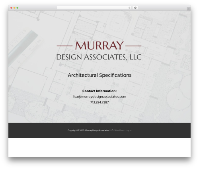The image size is (199, 169).
Task: Open the WordPress footer link
Action: tap(119, 130)
